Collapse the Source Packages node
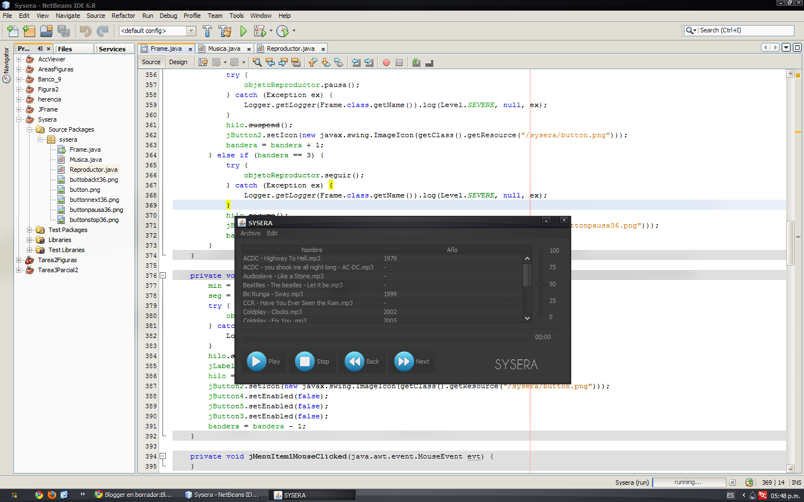 [30, 129]
